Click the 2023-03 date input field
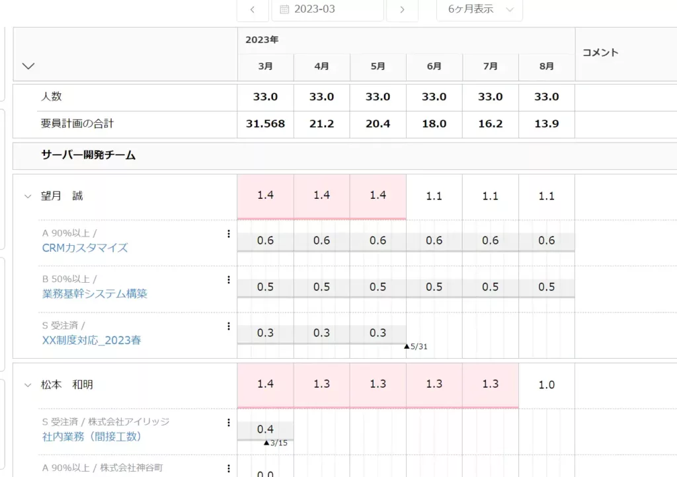This screenshot has height=477, width=677. tap(328, 9)
